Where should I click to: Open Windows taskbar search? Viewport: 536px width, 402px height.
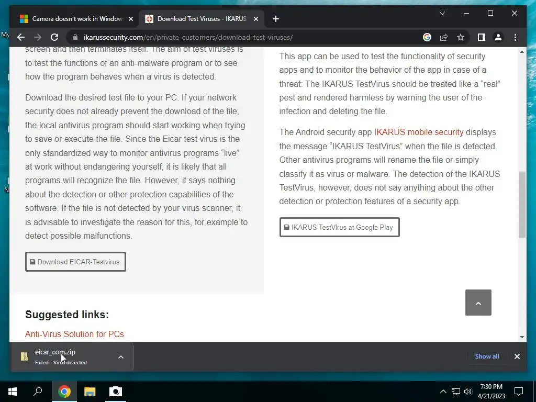click(x=38, y=392)
